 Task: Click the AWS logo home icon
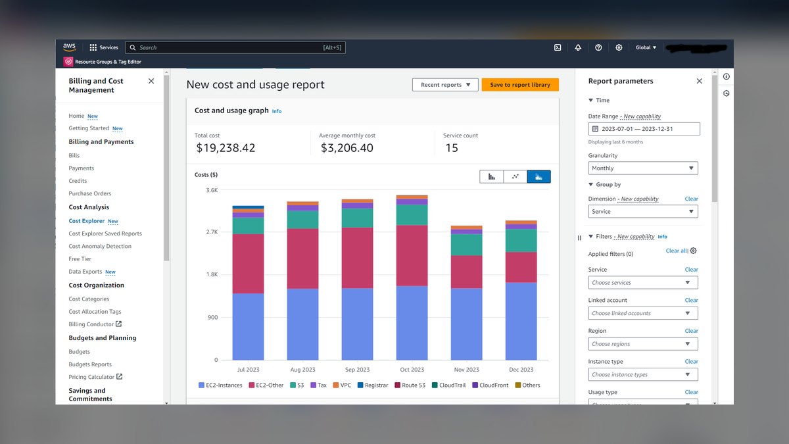(69, 47)
